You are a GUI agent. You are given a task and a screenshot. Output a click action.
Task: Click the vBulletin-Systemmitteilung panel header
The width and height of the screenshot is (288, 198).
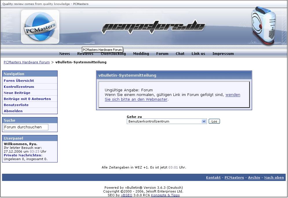tap(174, 75)
